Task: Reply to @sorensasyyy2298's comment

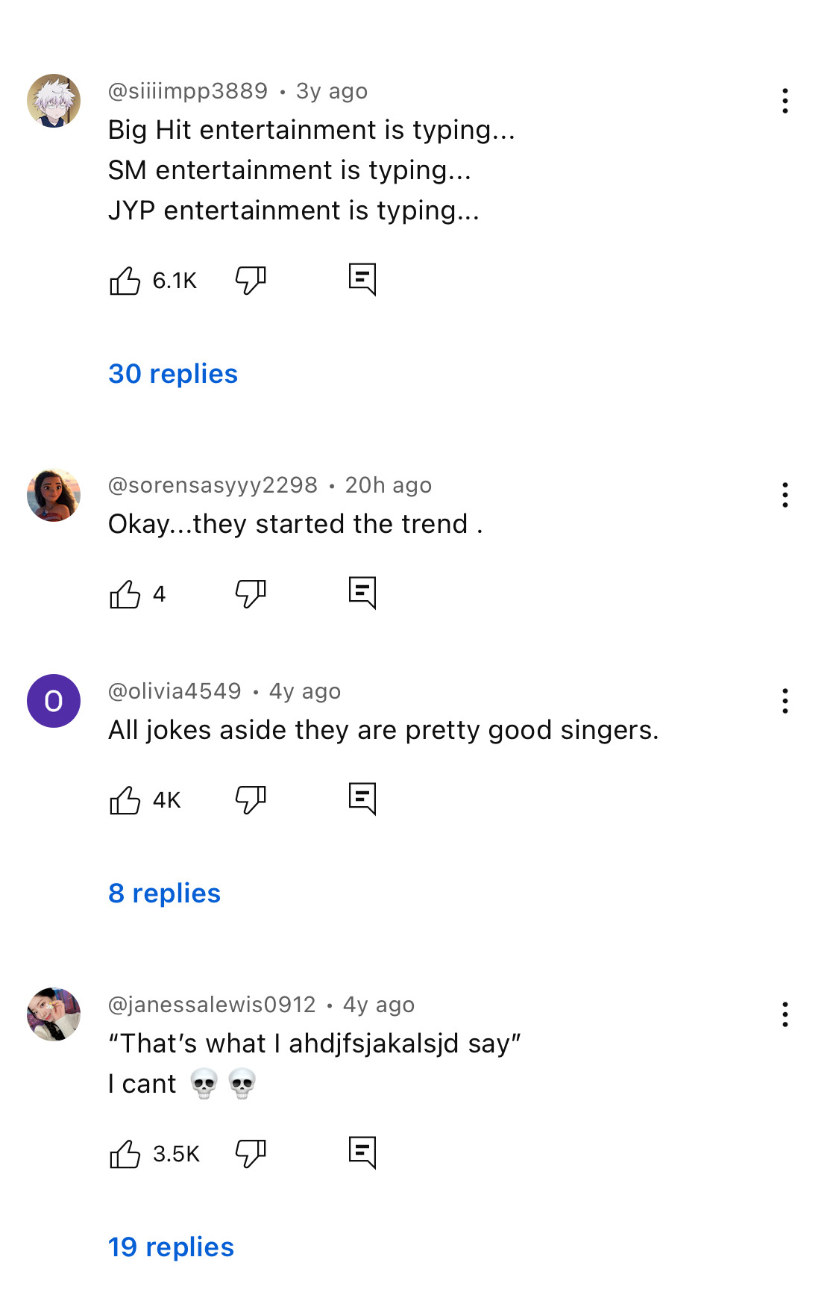Action: coord(362,593)
